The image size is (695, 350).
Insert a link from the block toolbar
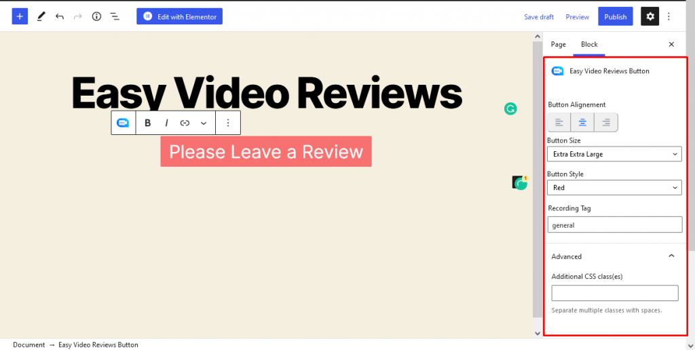tap(185, 123)
